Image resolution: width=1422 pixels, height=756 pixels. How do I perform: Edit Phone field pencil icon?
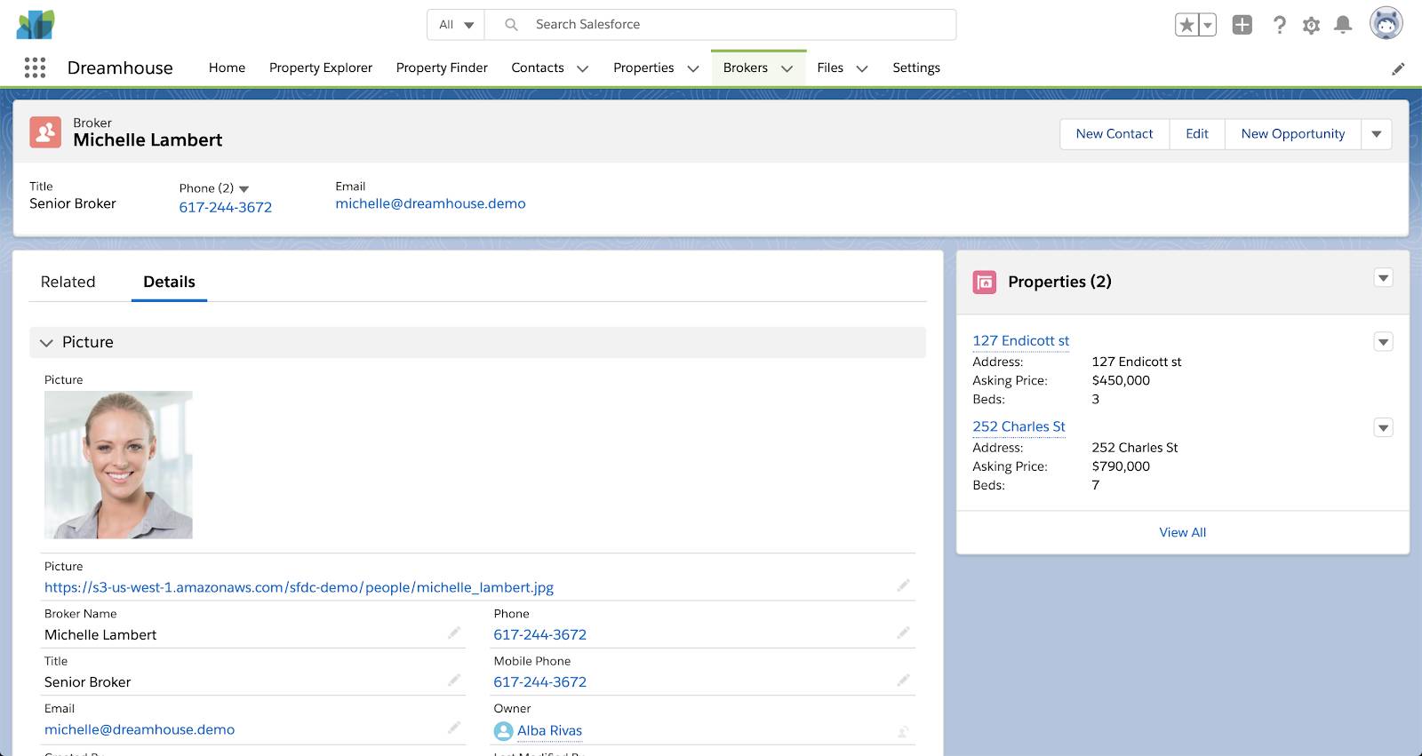903,633
